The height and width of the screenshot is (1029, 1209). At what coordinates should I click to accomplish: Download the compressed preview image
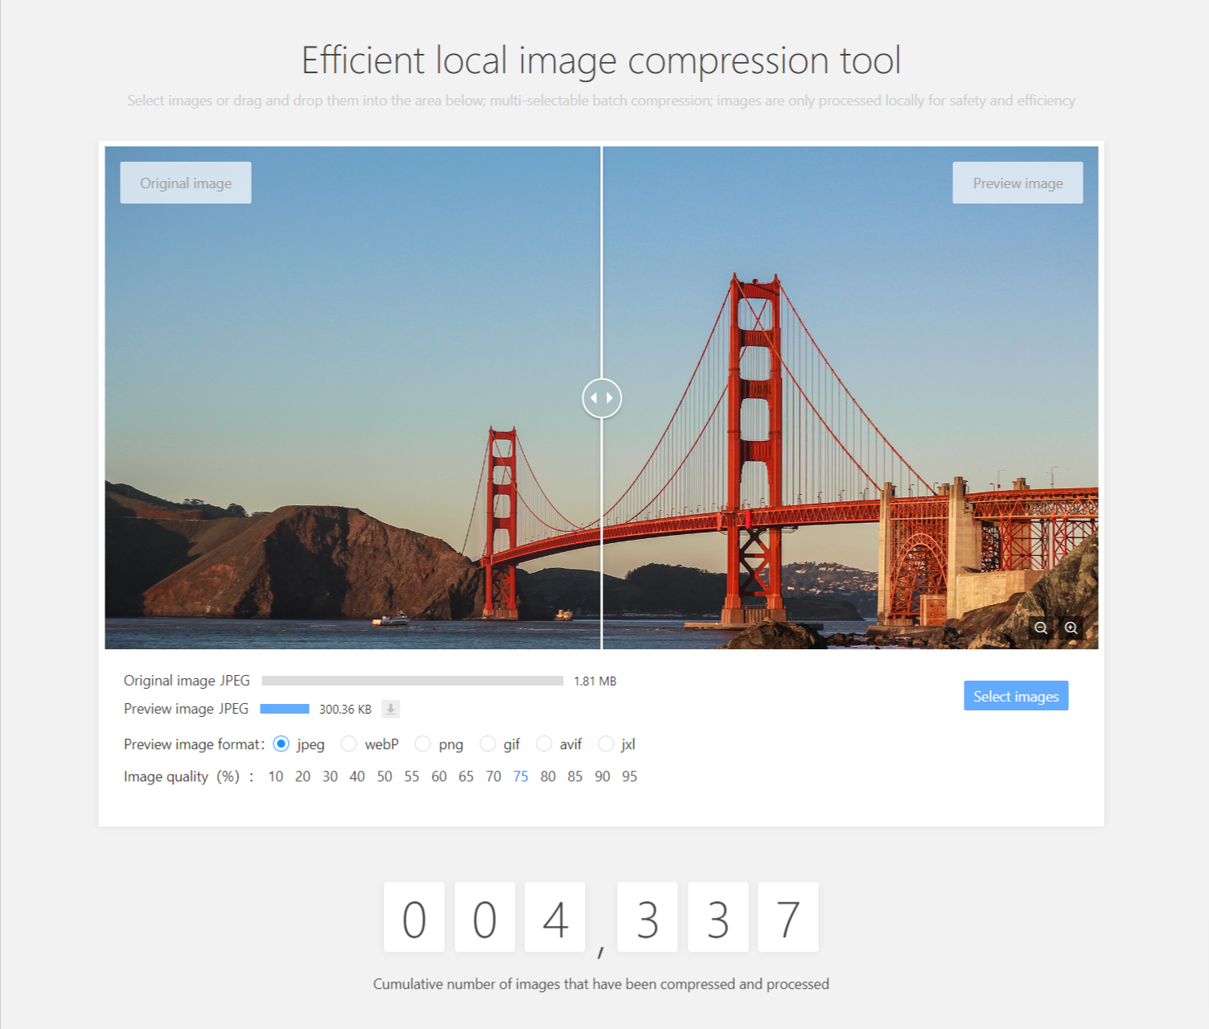pyautogui.click(x=390, y=709)
